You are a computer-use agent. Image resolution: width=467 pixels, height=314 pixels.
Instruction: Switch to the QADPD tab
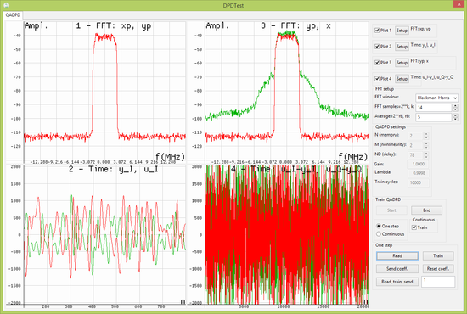pyautogui.click(x=13, y=15)
